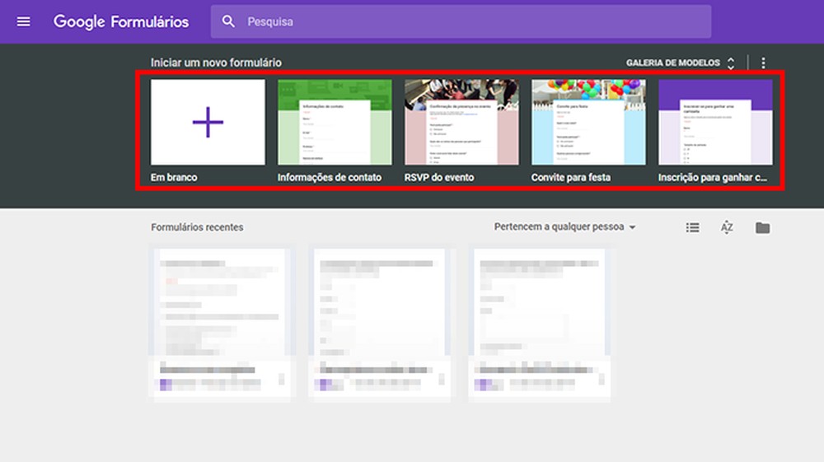The height and width of the screenshot is (462, 824).
Task: Click the Google Formulários logo
Action: point(121,21)
